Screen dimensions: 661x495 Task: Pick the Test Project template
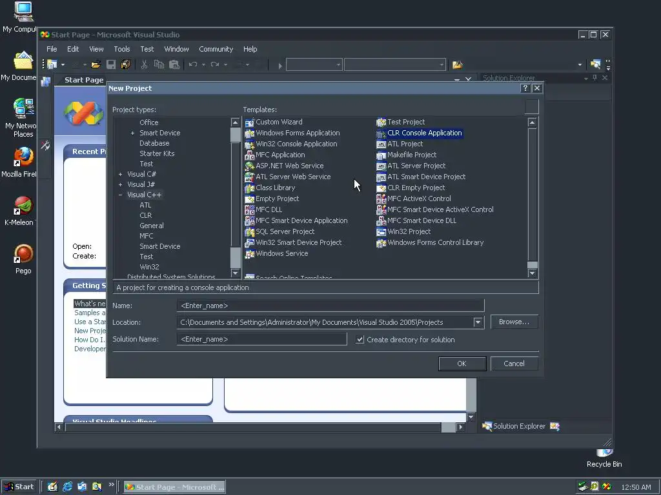(x=400, y=122)
